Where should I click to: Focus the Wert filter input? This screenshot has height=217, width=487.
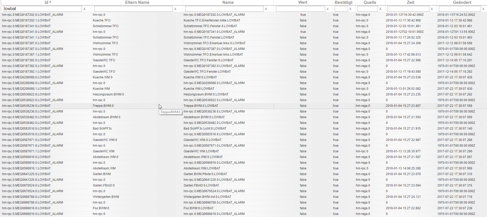point(301,9)
